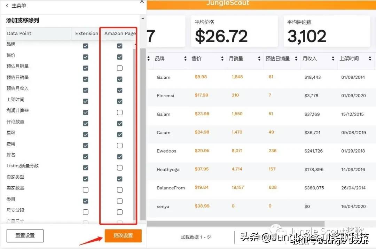This screenshot has width=376, height=249.
Task: Disable Extension box for Listing质量分数
Action: 86,168
